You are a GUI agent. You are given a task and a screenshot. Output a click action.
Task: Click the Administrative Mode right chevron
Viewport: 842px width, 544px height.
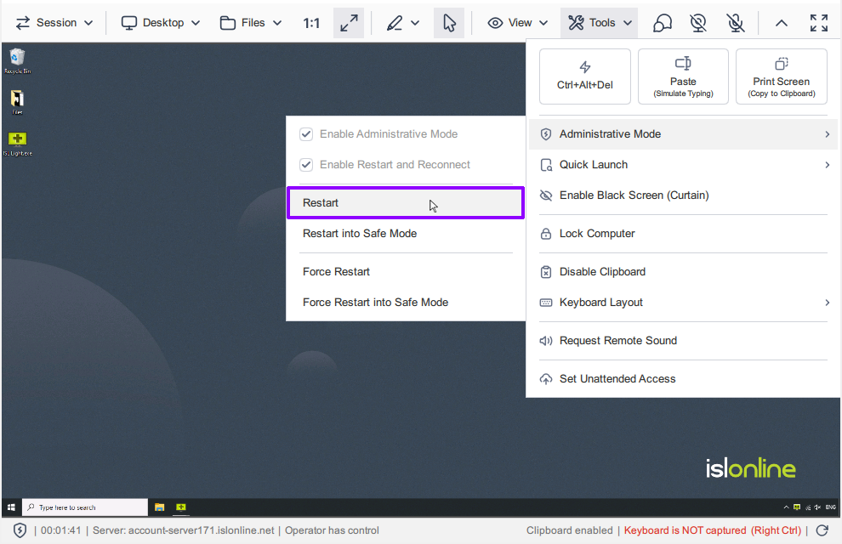[x=827, y=134]
